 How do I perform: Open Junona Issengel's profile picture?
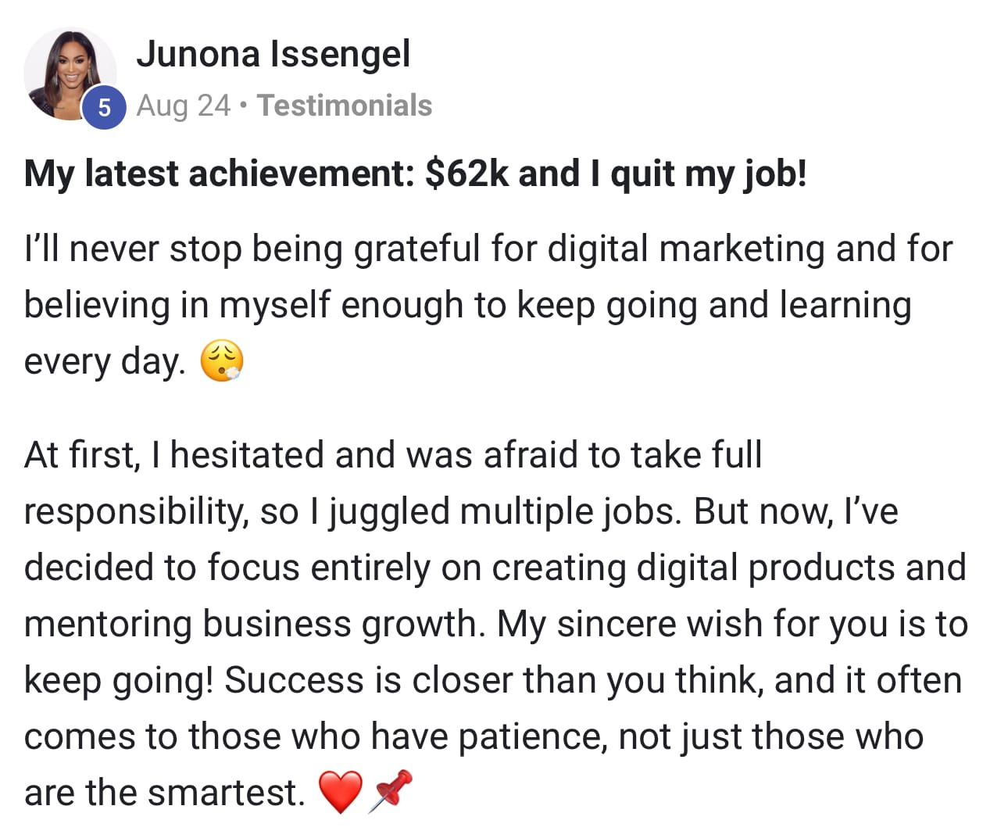click(x=69, y=73)
